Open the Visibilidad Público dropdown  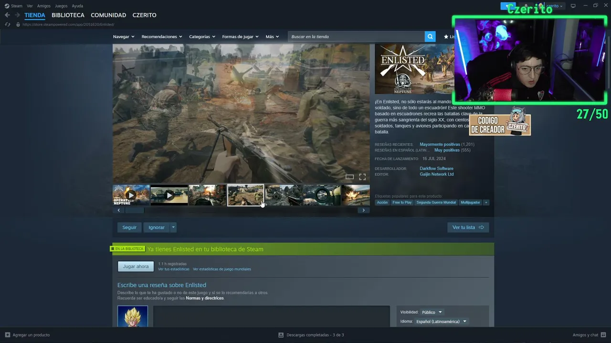(432, 312)
